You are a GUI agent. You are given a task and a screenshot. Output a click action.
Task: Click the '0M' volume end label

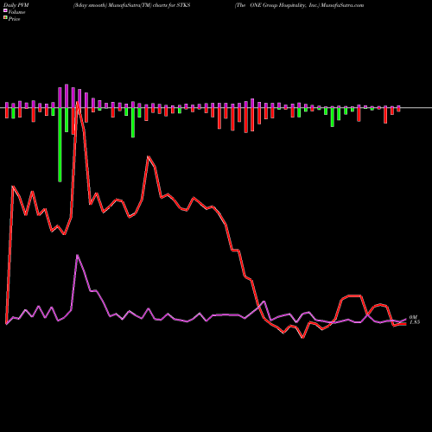tap(413, 317)
